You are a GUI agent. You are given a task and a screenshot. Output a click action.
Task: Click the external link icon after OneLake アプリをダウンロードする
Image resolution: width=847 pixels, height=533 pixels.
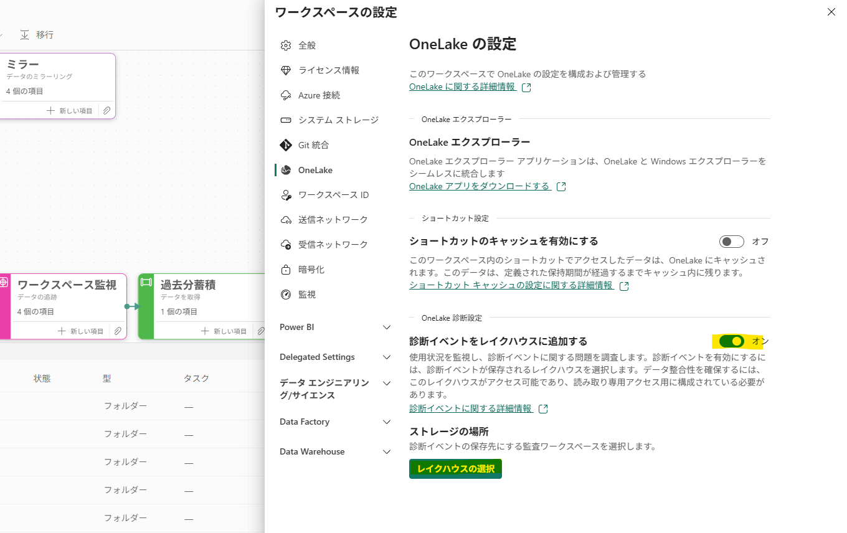click(x=561, y=186)
